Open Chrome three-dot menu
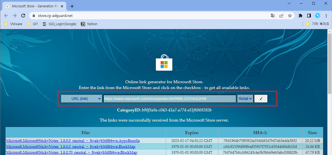This screenshot has height=155, width=332. click(x=326, y=16)
